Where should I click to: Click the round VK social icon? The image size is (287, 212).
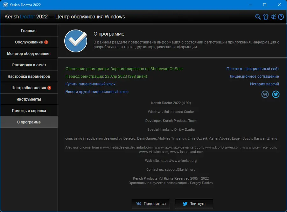click(x=265, y=94)
